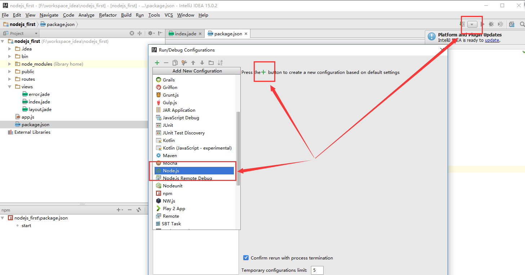Click the Copy Configuration icon
525x275 pixels.
tap(175, 63)
